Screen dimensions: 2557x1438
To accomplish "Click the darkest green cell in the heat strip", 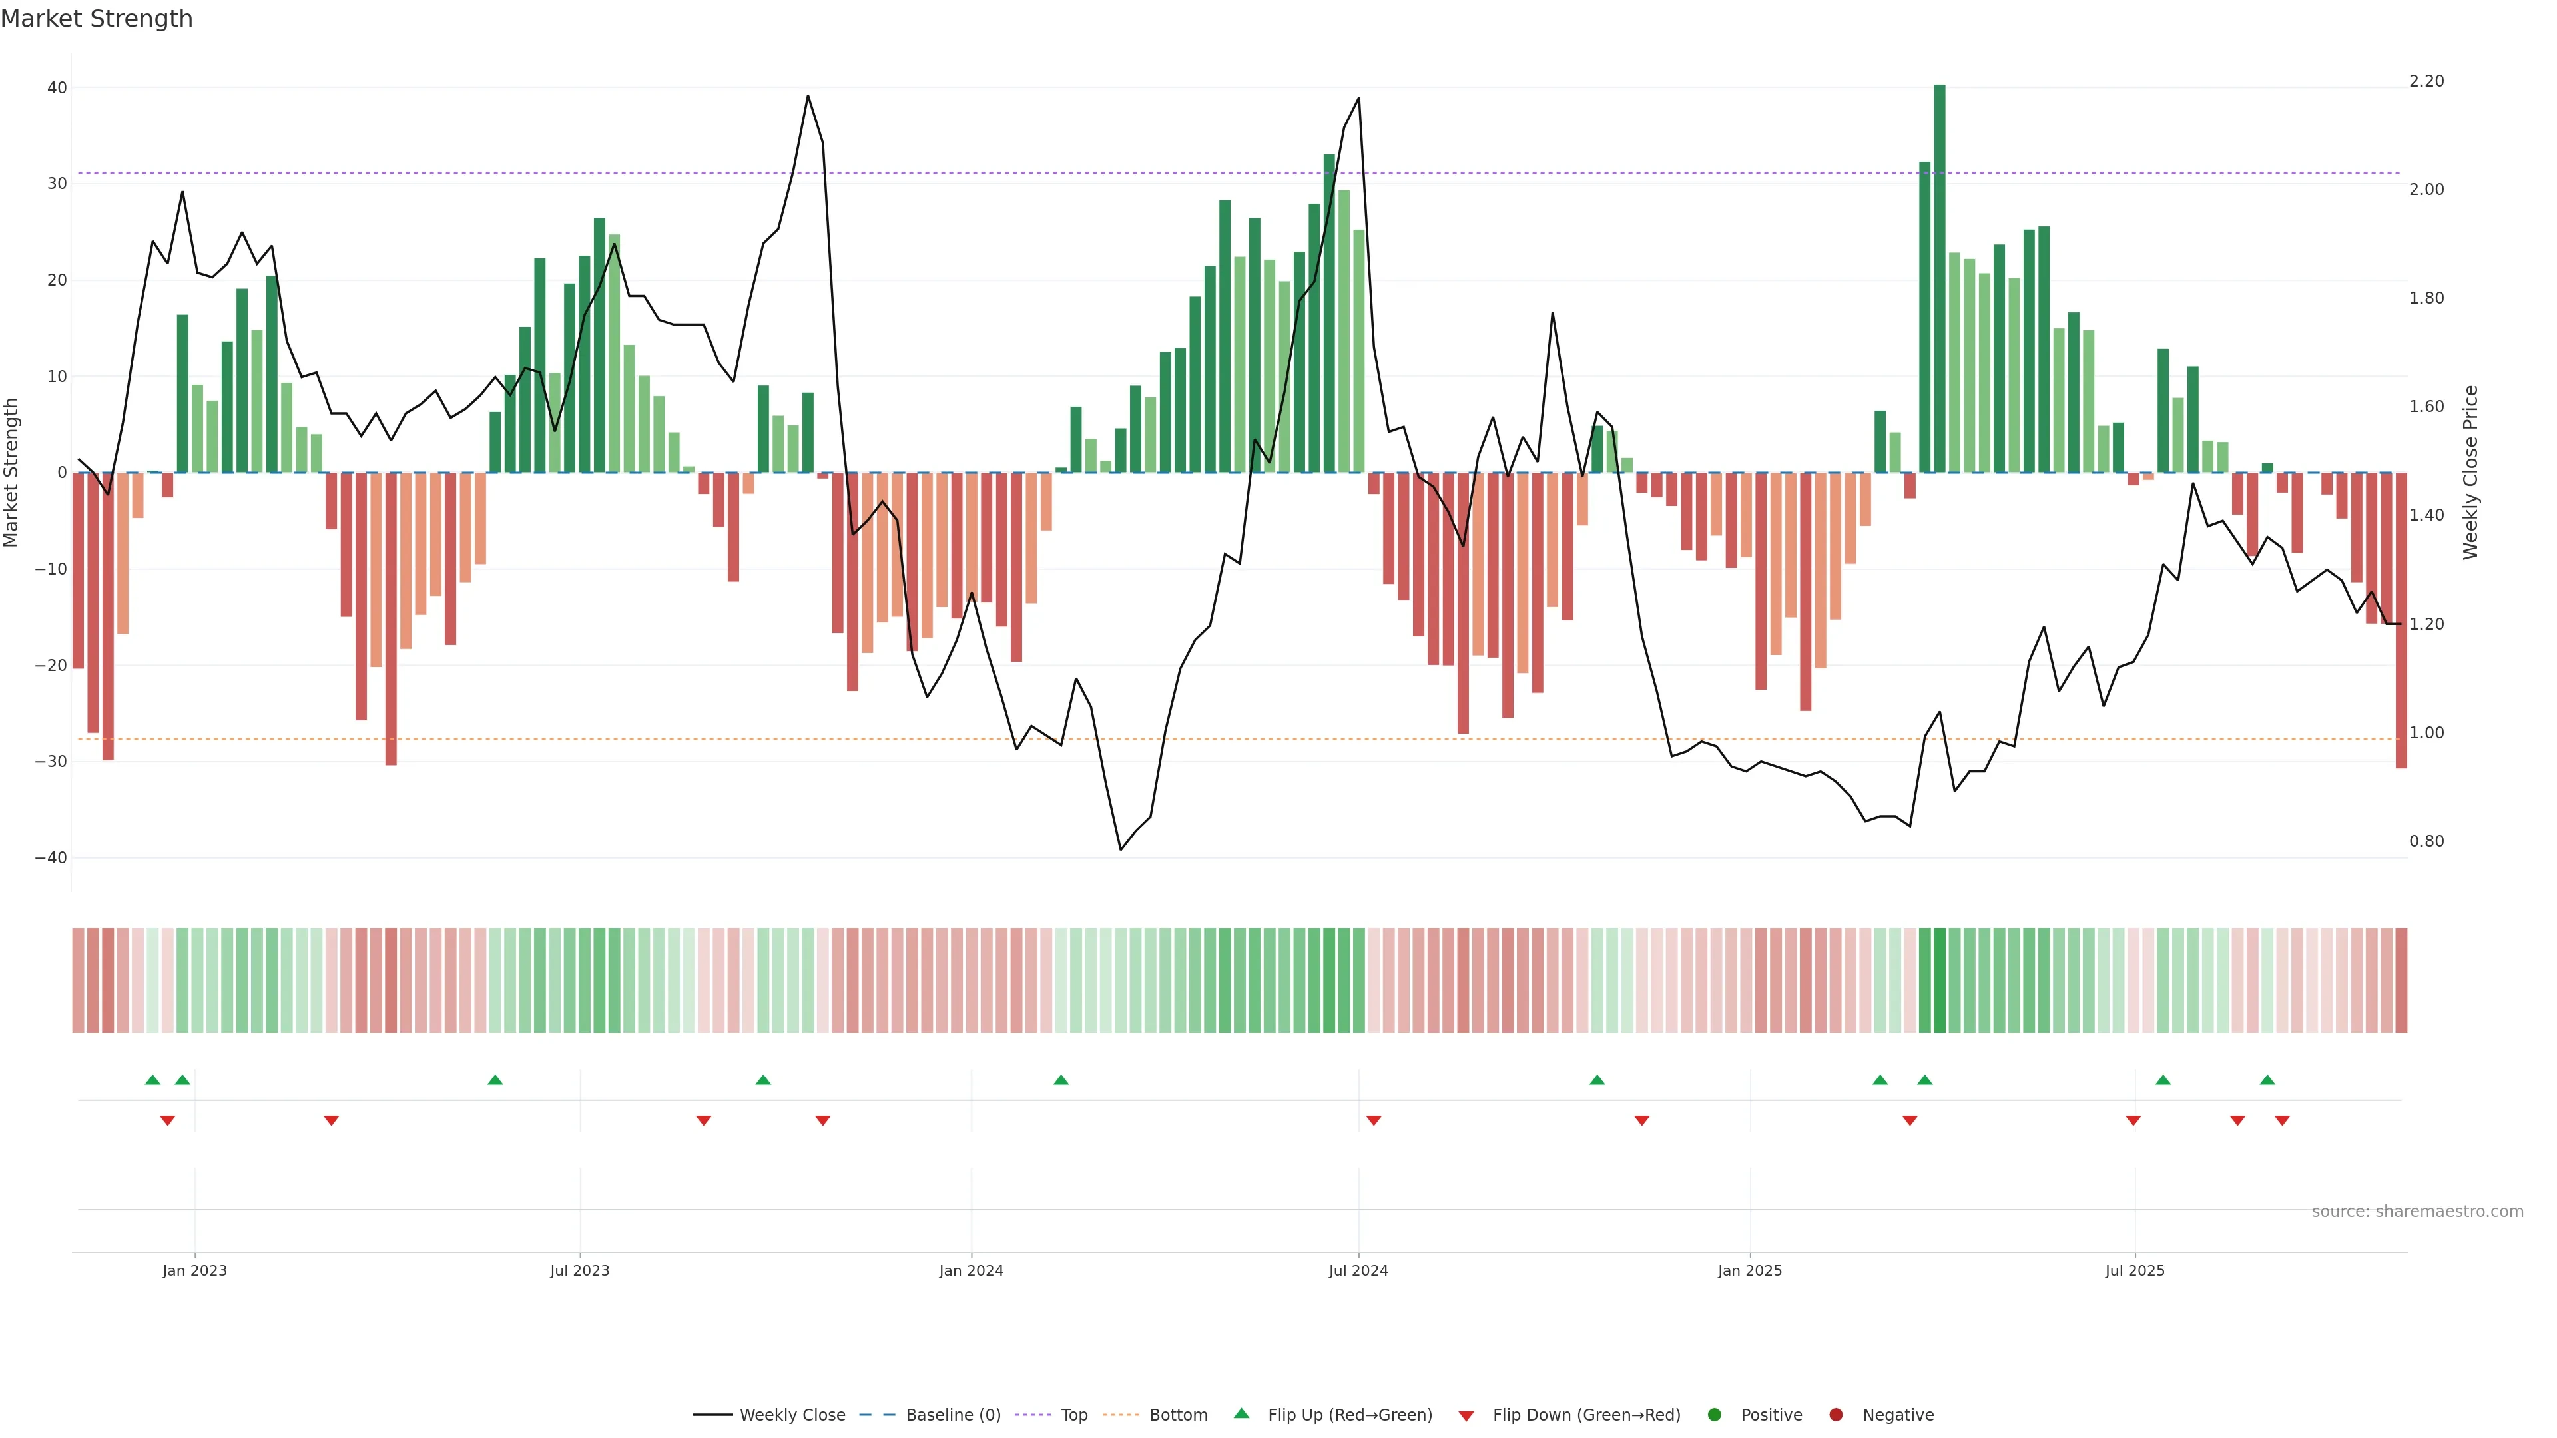I will (1940, 979).
